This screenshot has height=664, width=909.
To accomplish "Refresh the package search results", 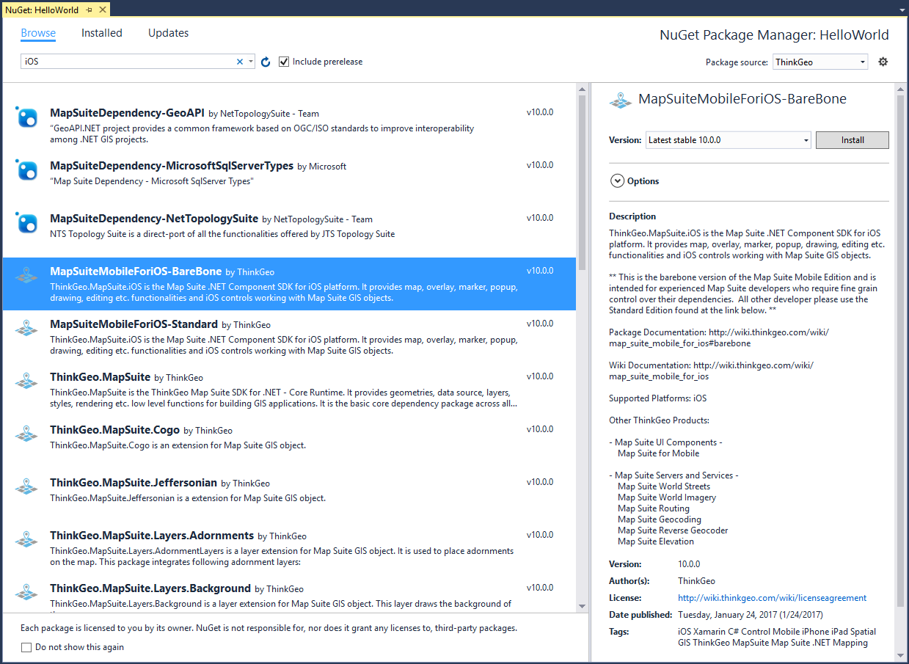I will point(266,62).
